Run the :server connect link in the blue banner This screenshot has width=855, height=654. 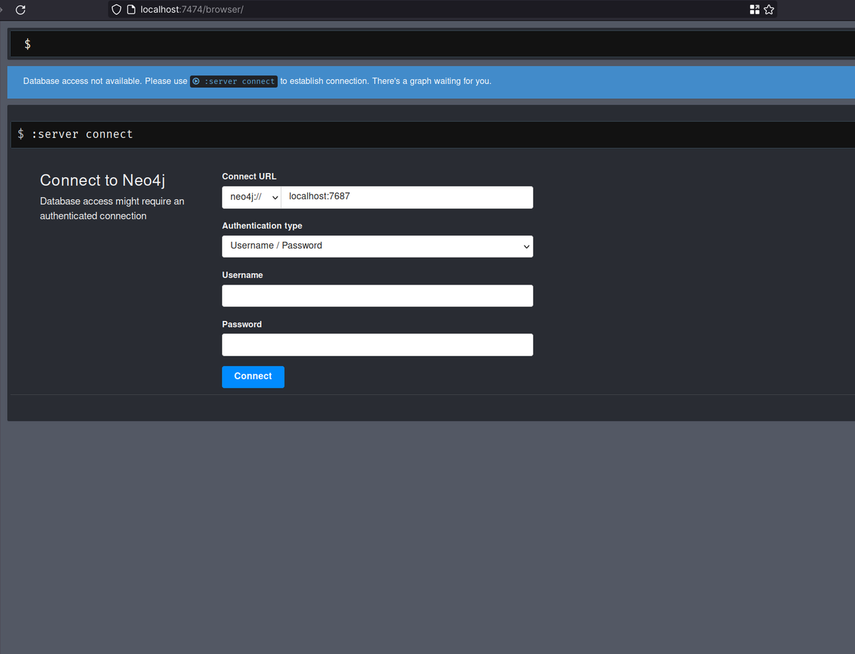point(234,81)
